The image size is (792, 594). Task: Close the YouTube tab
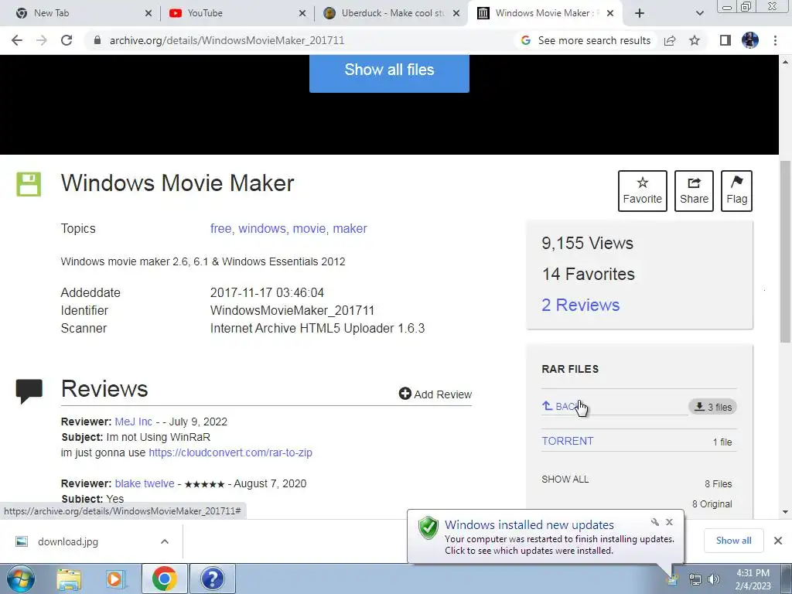click(x=302, y=13)
